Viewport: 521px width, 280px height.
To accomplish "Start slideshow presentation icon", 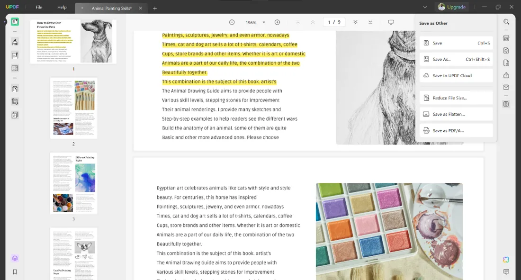I will 391,22.
